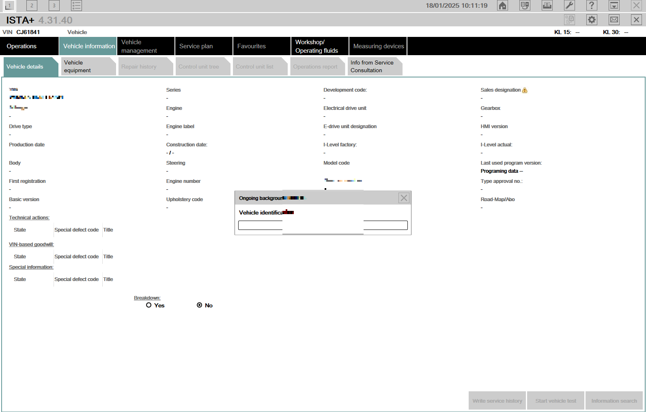Switch to Vehicle equipment sub-tab
The width and height of the screenshot is (646, 412).
click(x=88, y=67)
